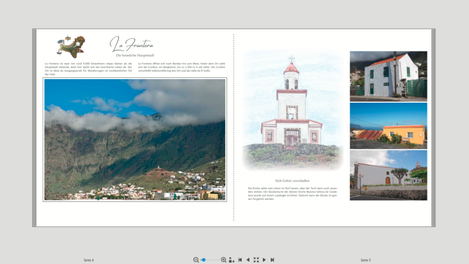The height and width of the screenshot is (264, 469).
Task: Click the 'Seite 5' page label
Action: pos(365,260)
